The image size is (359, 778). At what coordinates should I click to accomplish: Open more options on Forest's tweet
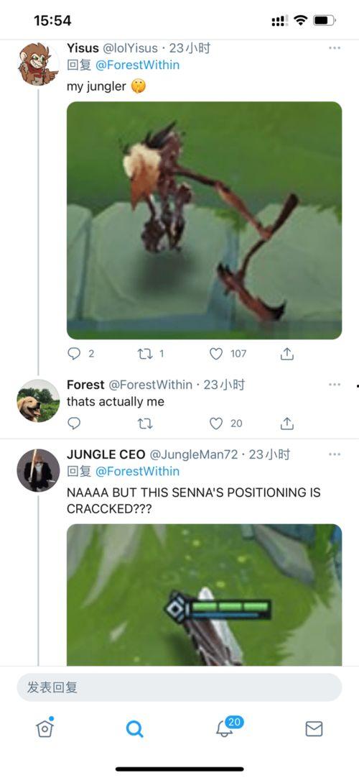(x=335, y=385)
